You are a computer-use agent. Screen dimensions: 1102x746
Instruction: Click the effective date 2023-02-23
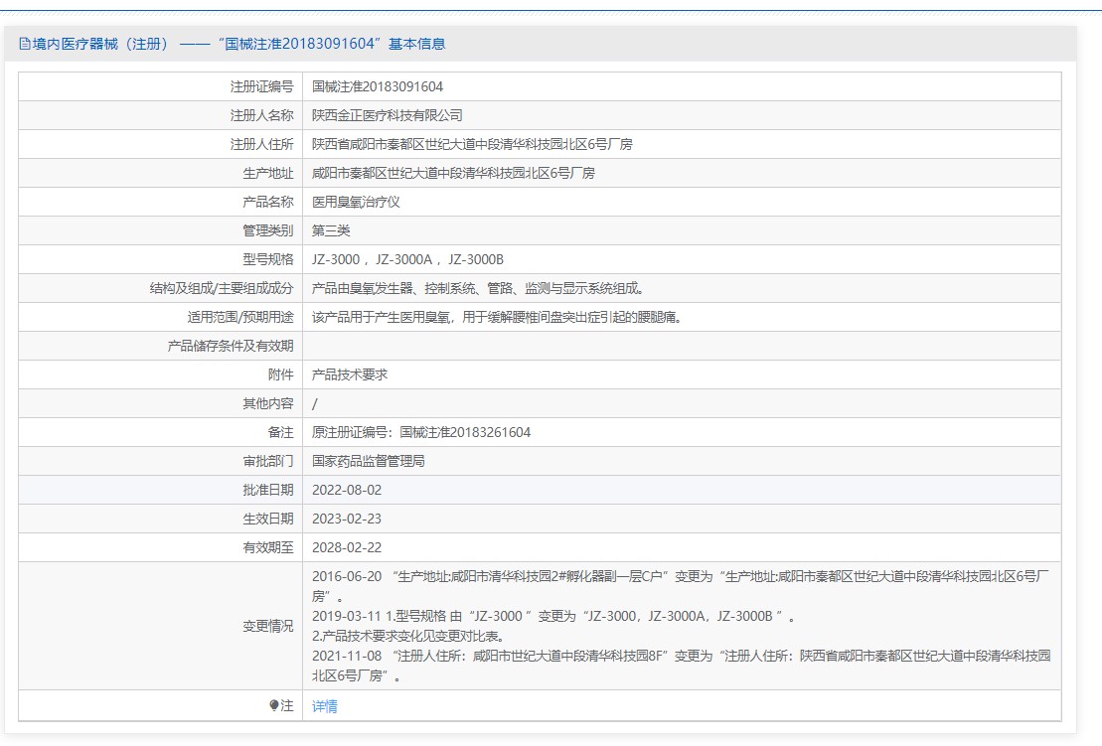pyautogui.click(x=347, y=519)
